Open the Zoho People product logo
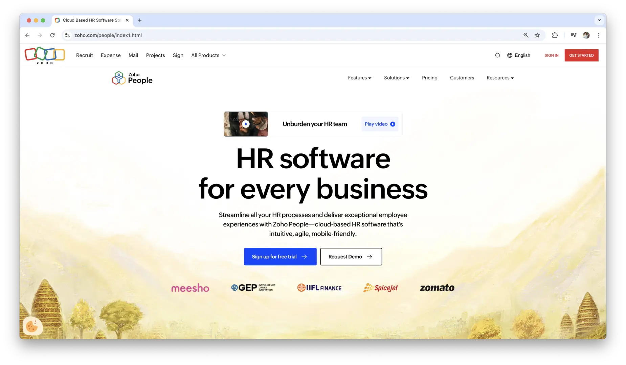Viewport: 626px width, 365px height. point(132,78)
